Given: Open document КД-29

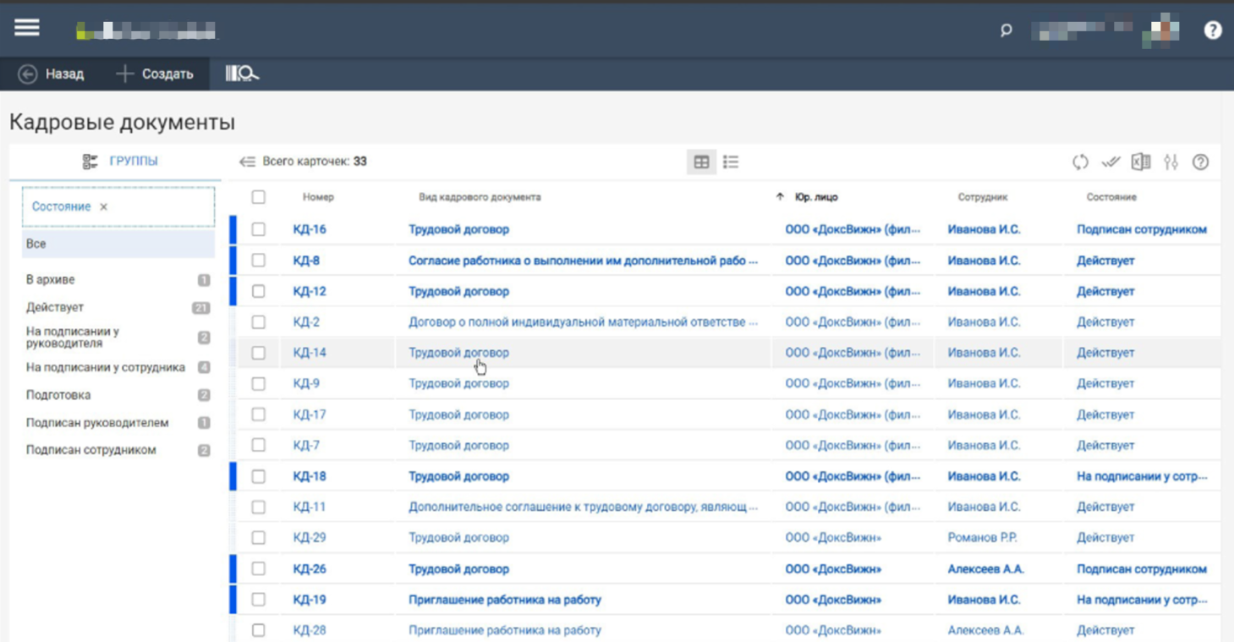Looking at the screenshot, I should click(310, 538).
